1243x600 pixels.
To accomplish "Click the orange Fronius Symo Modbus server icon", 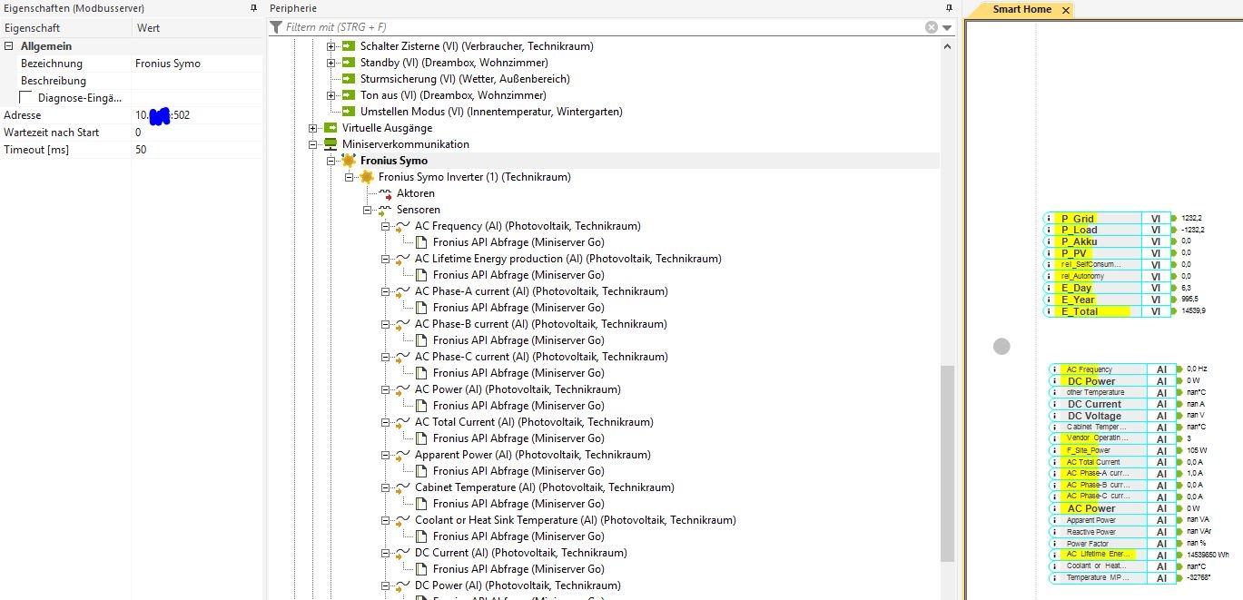I will pyautogui.click(x=349, y=161).
